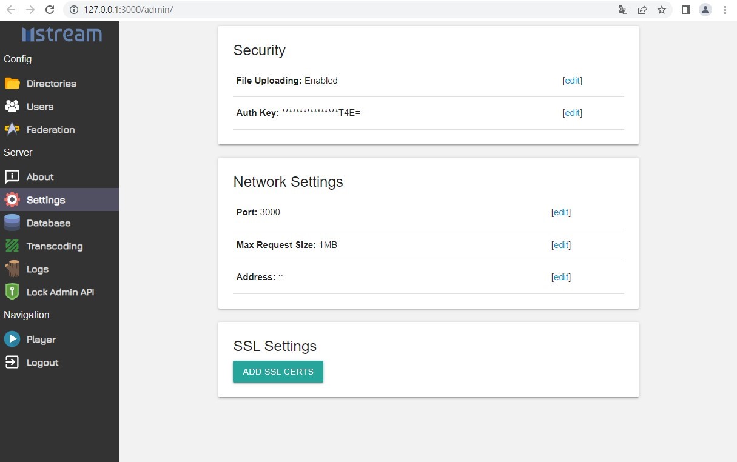Select the Federation badge icon
Image resolution: width=737 pixels, height=462 pixels.
pos(12,130)
